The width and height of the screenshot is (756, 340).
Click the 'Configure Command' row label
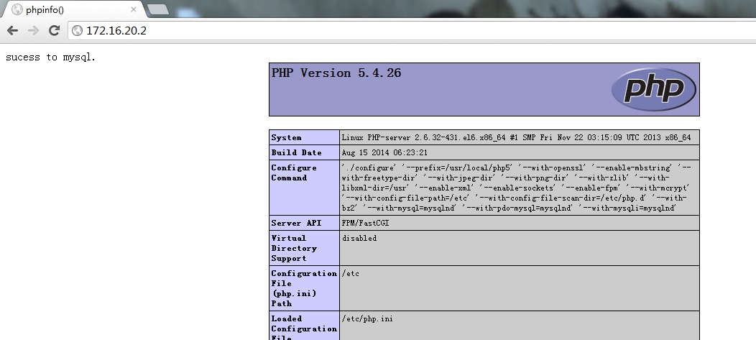[x=294, y=173]
